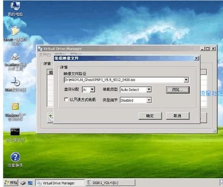Image resolution: width=223 pixels, height=187 pixels.
Task: Click the 开始 Start button
Action: coord(11,183)
